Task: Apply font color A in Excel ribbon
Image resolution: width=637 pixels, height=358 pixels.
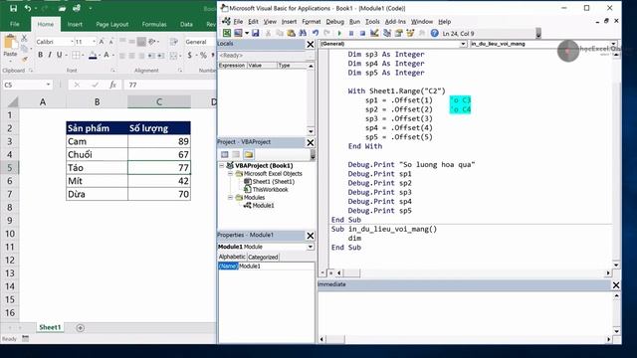Action: [106, 56]
